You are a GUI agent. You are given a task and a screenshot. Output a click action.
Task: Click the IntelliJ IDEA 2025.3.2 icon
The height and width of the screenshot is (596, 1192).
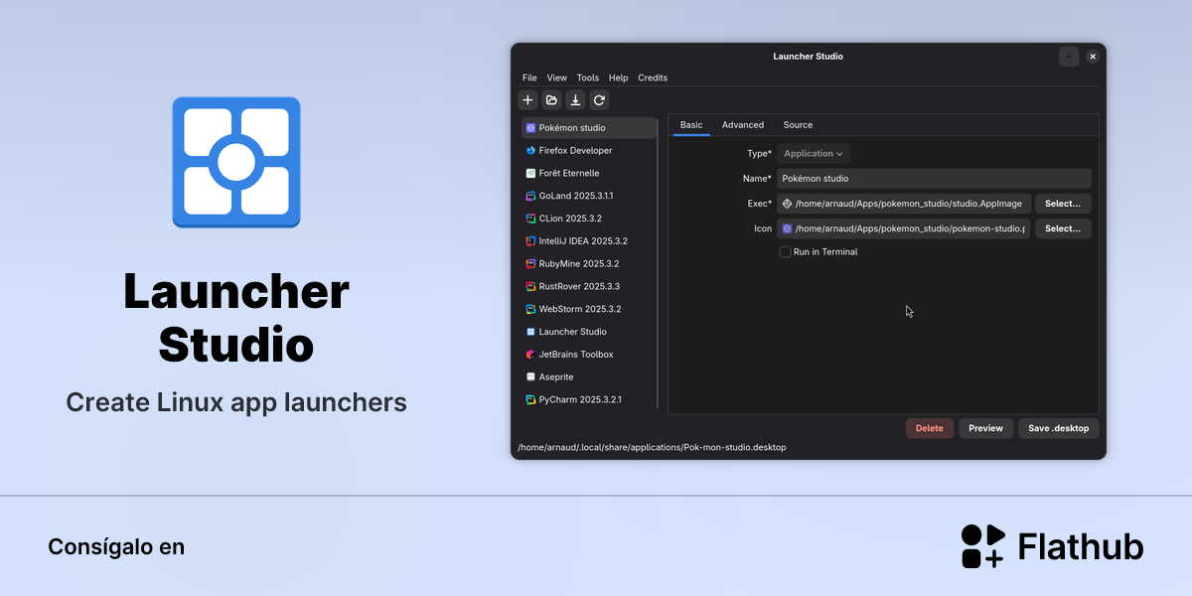pyautogui.click(x=530, y=241)
